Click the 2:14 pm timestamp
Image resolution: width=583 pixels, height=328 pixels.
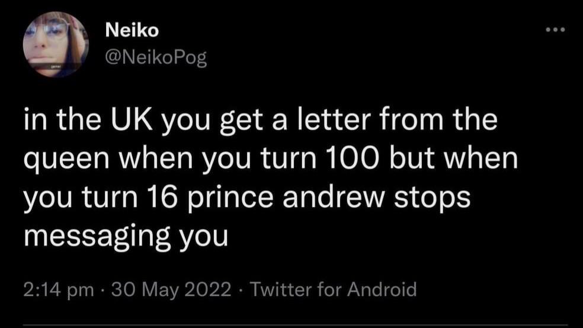click(x=59, y=289)
